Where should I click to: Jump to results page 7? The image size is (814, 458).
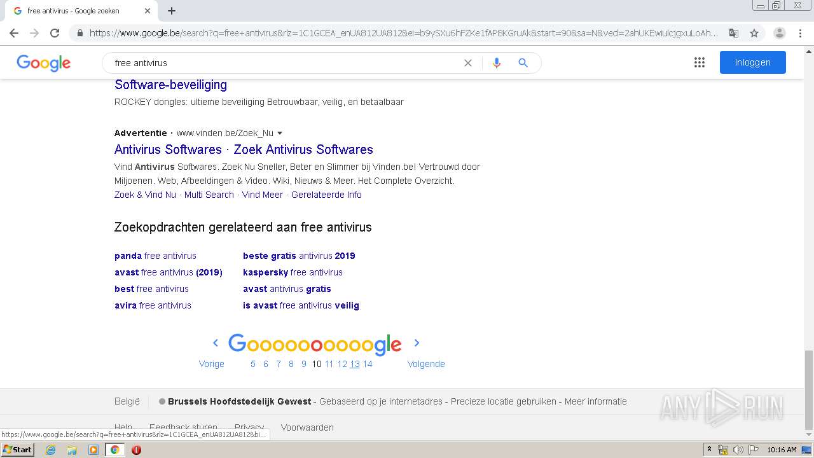279,364
